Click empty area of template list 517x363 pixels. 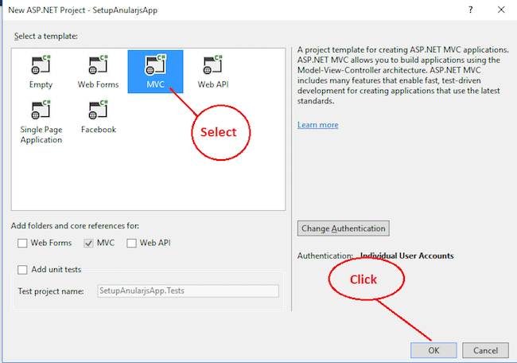(149, 178)
